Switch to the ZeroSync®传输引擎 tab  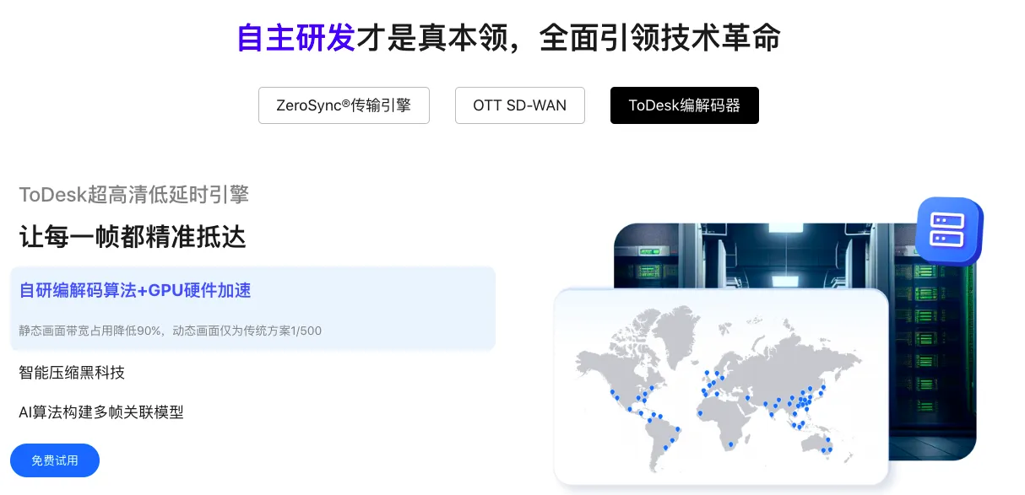(344, 105)
